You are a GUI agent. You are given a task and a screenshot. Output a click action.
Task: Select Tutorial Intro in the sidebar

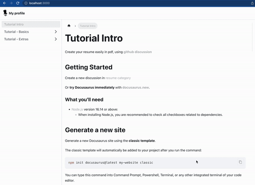point(14,25)
